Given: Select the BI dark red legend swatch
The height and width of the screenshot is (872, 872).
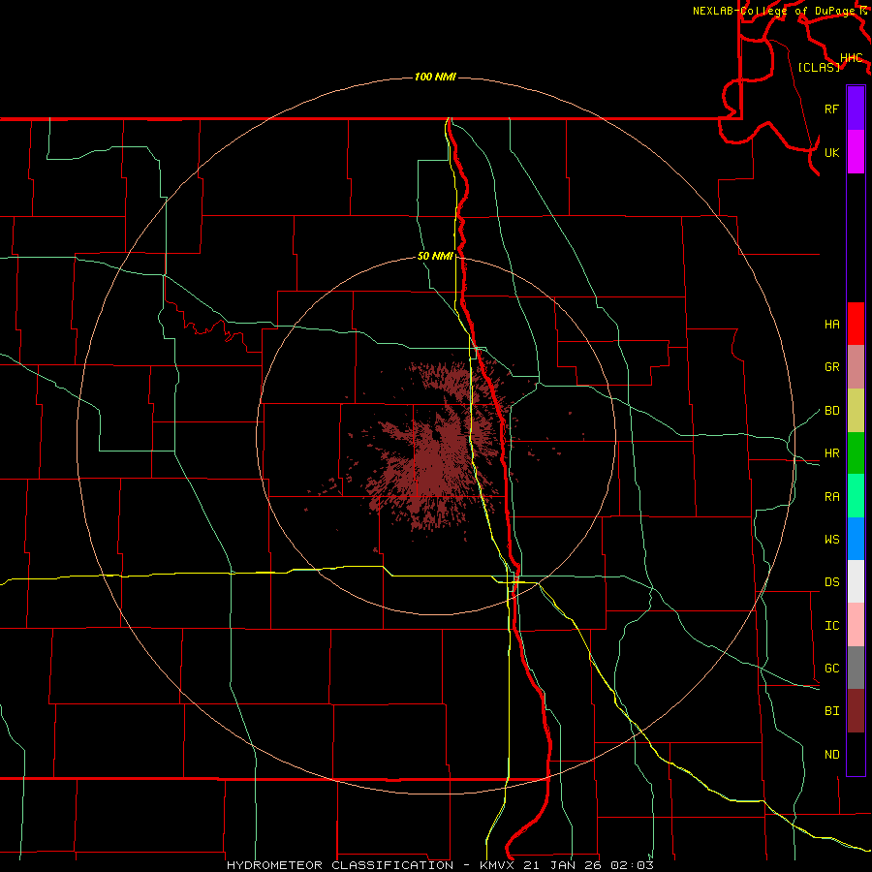Looking at the screenshot, I should pyautogui.click(x=856, y=711).
